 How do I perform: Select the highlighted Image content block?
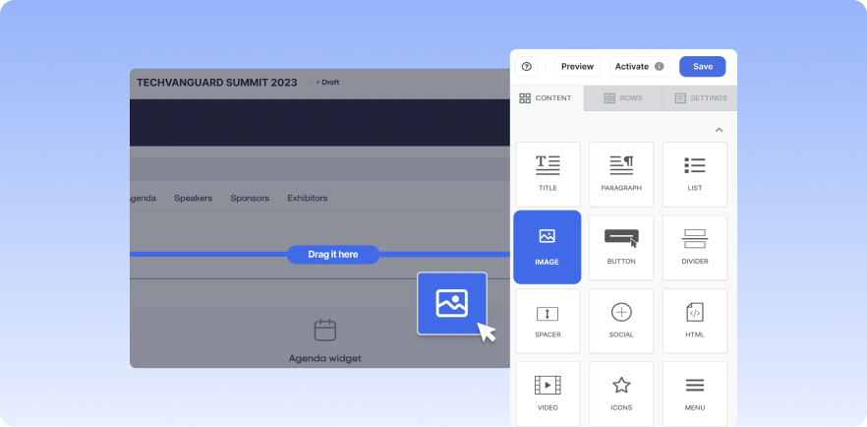pos(548,247)
